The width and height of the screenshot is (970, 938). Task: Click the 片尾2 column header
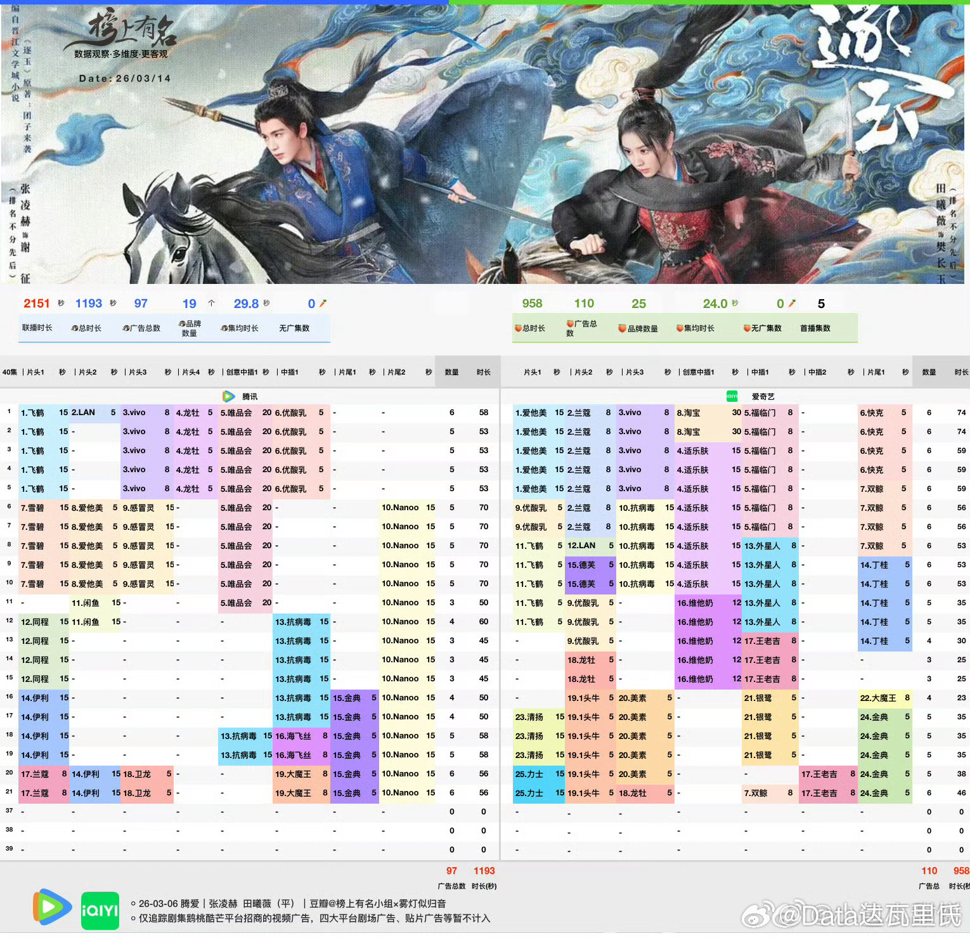(396, 372)
